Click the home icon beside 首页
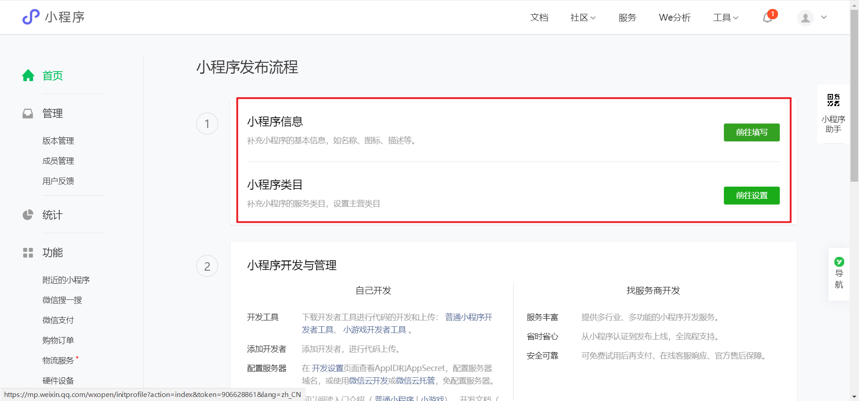The width and height of the screenshot is (859, 401). click(x=28, y=75)
